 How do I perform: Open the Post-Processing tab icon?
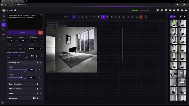click(4, 34)
